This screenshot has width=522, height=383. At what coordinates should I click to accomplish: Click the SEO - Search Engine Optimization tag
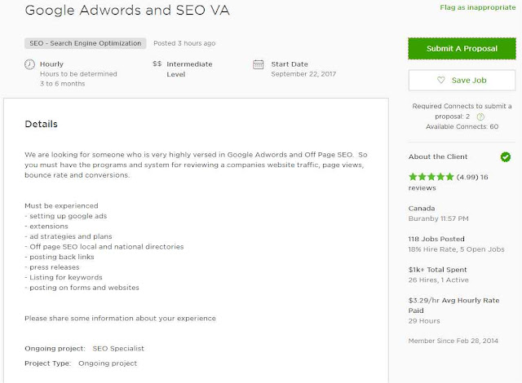[86, 43]
